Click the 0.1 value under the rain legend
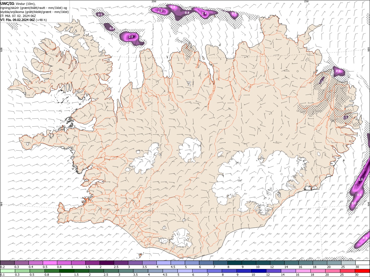The height and width of the screenshot is (277, 370). pos(2,275)
